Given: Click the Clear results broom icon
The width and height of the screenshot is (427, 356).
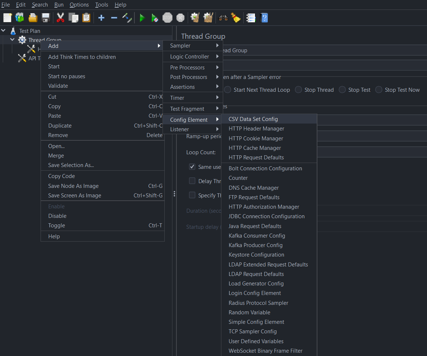Looking at the screenshot, I should click(x=236, y=17).
